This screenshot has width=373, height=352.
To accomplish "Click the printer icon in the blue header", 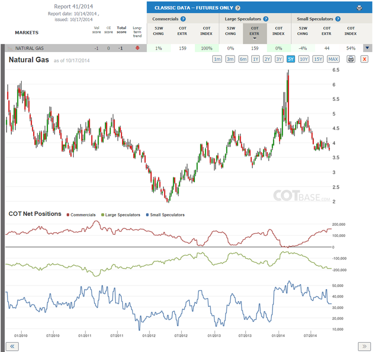I will coord(359,8).
